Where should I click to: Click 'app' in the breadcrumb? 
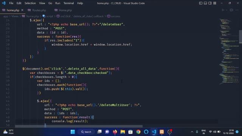(6, 16)
